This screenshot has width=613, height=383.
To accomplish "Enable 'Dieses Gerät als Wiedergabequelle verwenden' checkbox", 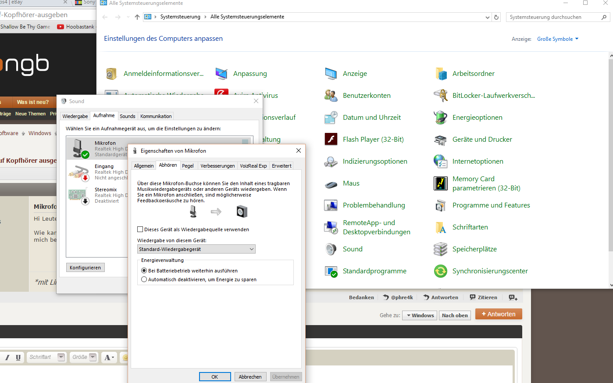I will coord(140,229).
